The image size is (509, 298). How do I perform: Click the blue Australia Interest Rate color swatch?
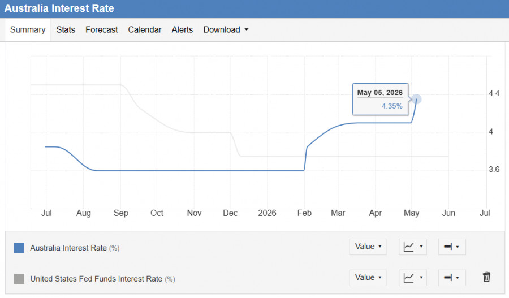(x=19, y=248)
